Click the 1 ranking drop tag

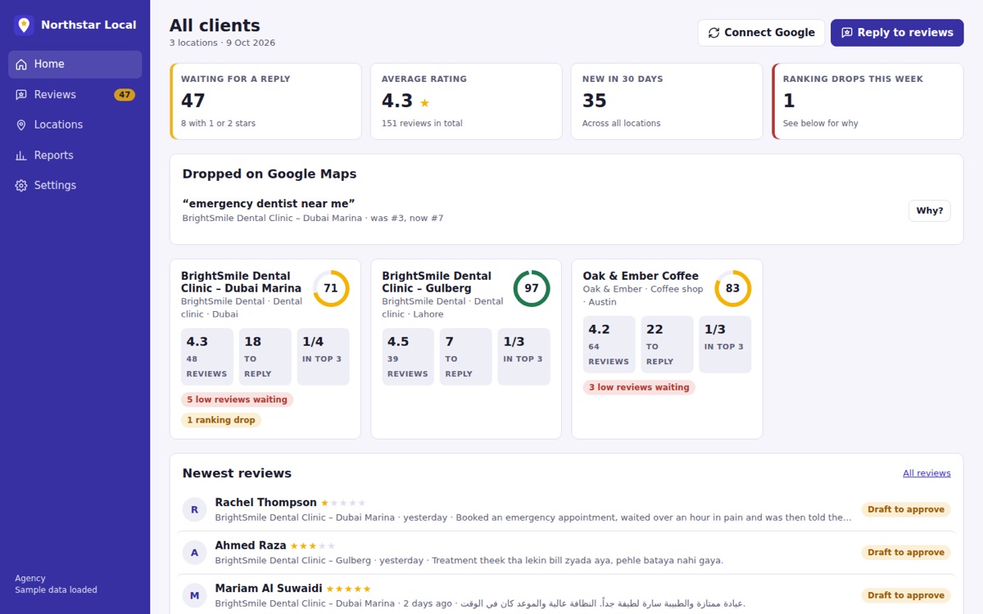[221, 420]
